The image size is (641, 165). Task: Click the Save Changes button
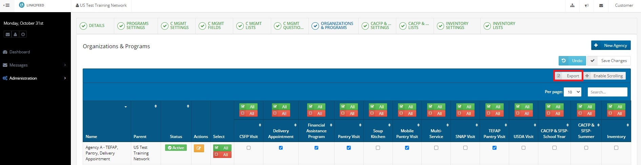click(609, 61)
